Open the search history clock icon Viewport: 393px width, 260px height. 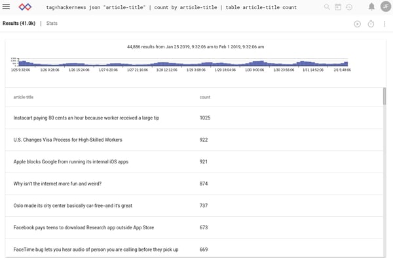(x=349, y=7)
